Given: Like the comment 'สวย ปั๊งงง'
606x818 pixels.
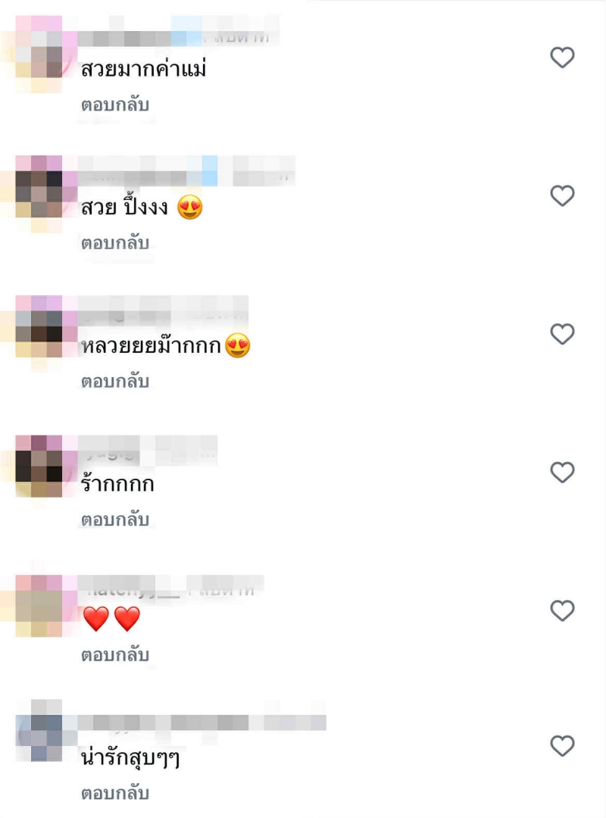Looking at the screenshot, I should click(562, 195).
